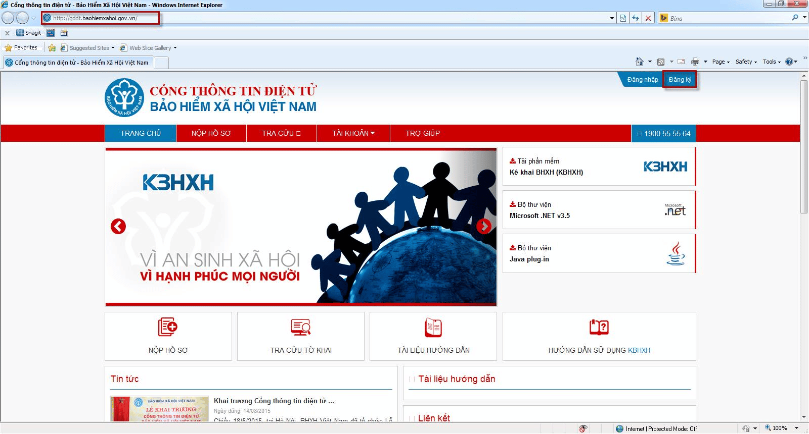This screenshot has width=809, height=434.
Task: Click the Read Mail icon
Action: click(x=681, y=62)
